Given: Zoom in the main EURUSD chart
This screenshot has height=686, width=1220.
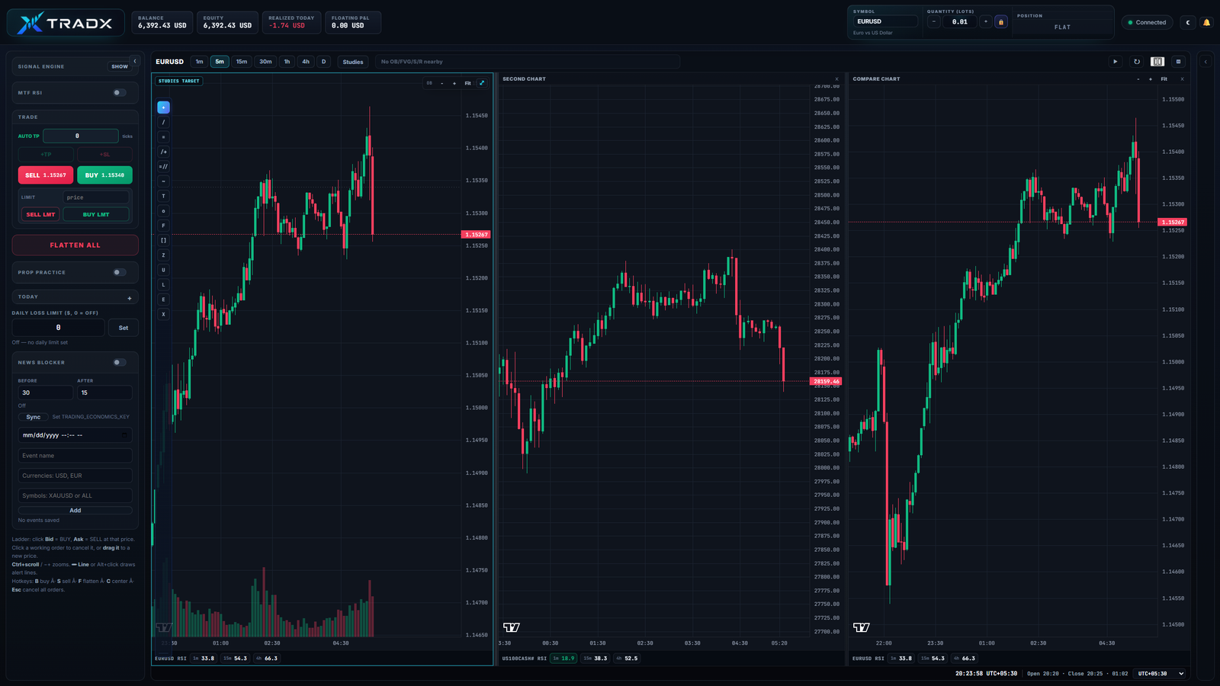Looking at the screenshot, I should [x=454, y=83].
